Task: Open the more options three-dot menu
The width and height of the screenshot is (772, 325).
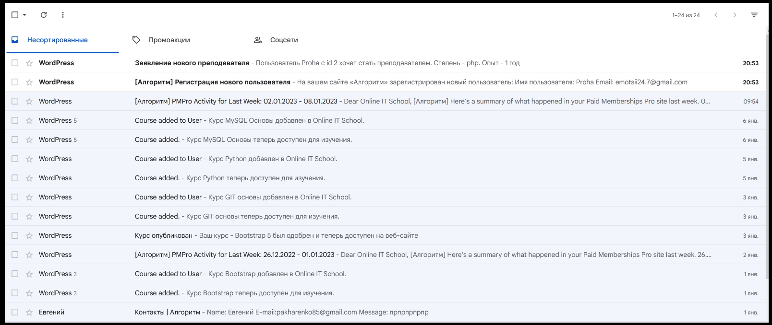Action: pyautogui.click(x=63, y=15)
